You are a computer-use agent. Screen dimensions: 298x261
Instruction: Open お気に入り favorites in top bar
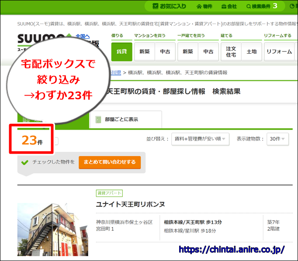(169, 6)
